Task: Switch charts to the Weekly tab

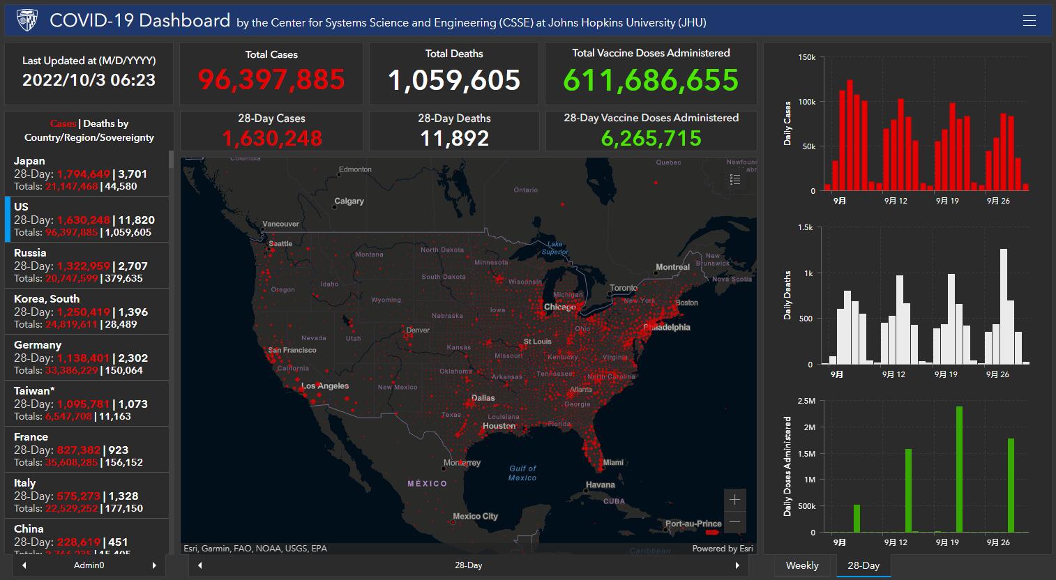Action: pos(802,565)
